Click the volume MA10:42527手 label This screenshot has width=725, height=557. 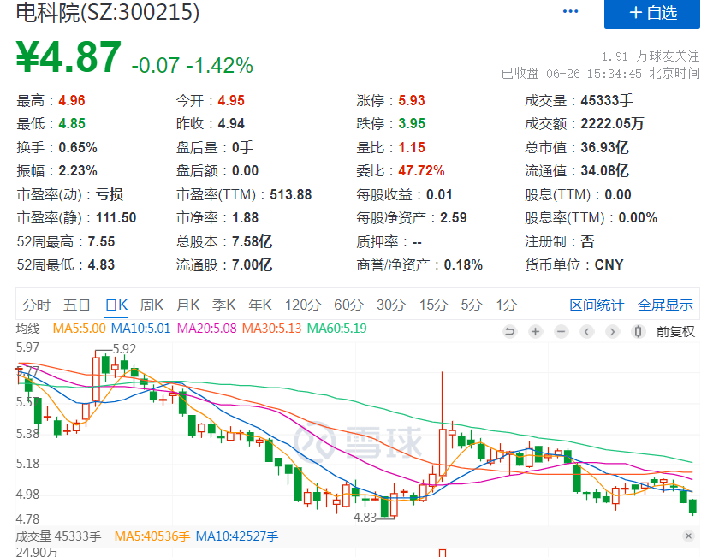(237, 536)
